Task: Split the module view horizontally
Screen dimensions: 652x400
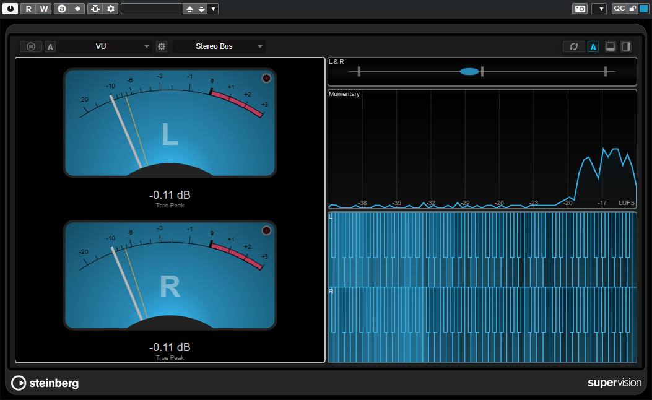Action: 611,46
